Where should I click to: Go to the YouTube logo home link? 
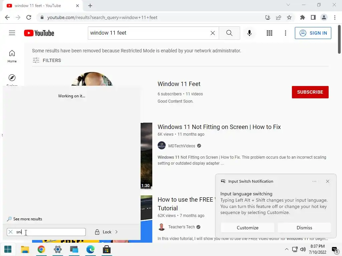pyautogui.click(x=39, y=33)
